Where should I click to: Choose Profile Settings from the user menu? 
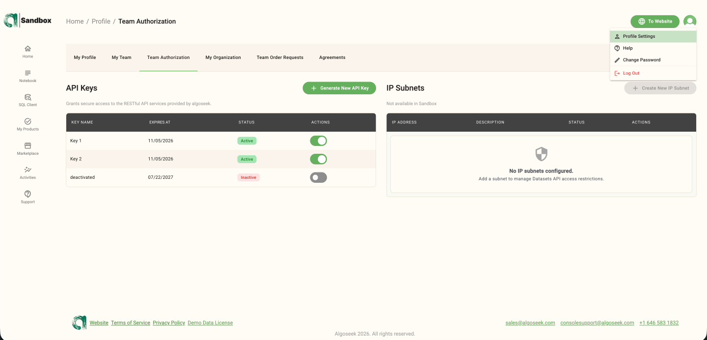[653, 36]
